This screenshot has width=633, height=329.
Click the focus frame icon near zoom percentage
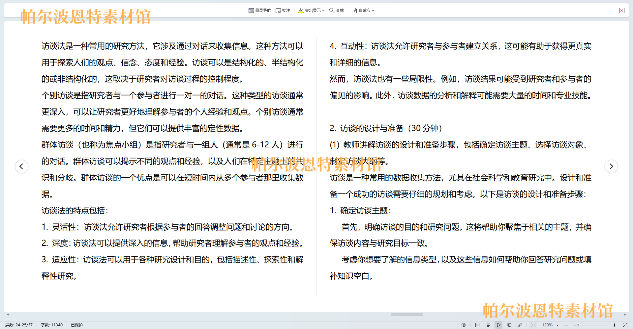click(533, 325)
